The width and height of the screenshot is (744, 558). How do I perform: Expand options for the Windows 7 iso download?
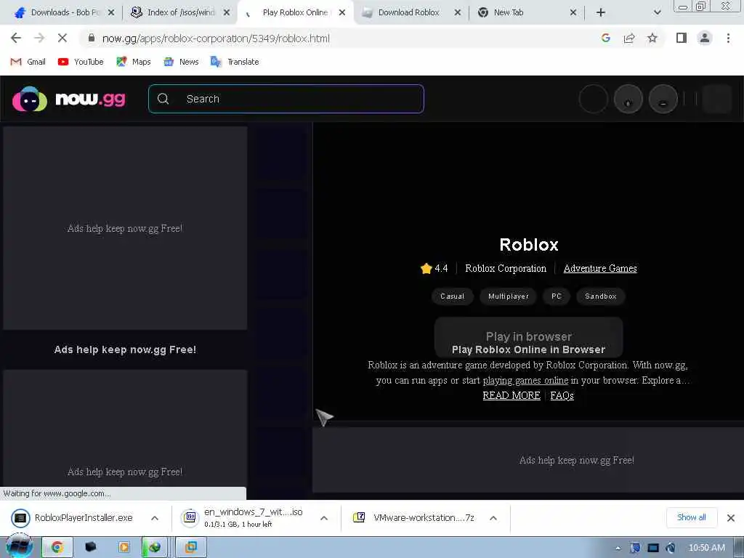(324, 517)
